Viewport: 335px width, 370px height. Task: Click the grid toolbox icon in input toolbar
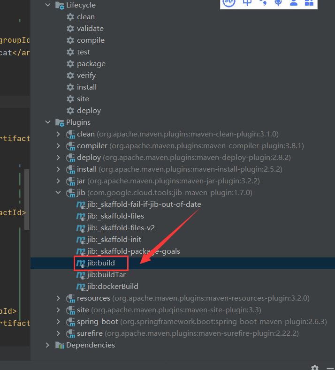click(309, 3)
